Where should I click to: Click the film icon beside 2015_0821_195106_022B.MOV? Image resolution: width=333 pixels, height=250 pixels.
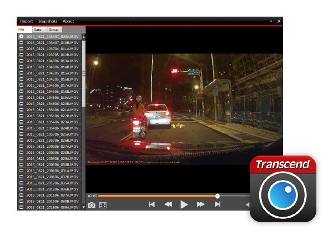tap(22, 116)
